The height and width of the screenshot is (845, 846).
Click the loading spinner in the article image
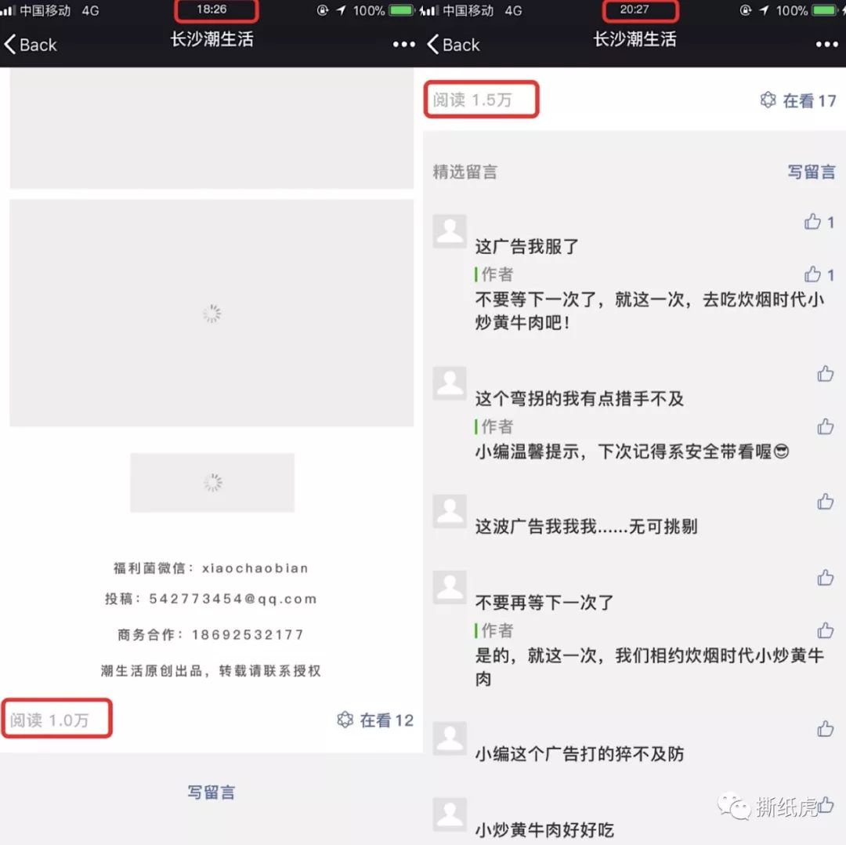pos(211,314)
